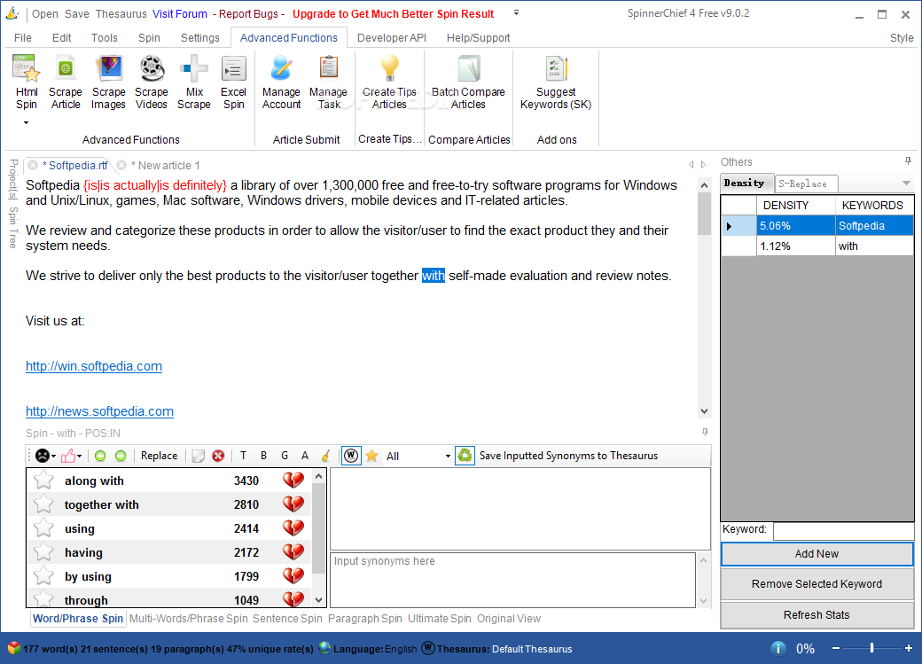Image resolution: width=922 pixels, height=664 pixels.
Task: Adjust the zoom slider handle
Action: [x=871, y=647]
